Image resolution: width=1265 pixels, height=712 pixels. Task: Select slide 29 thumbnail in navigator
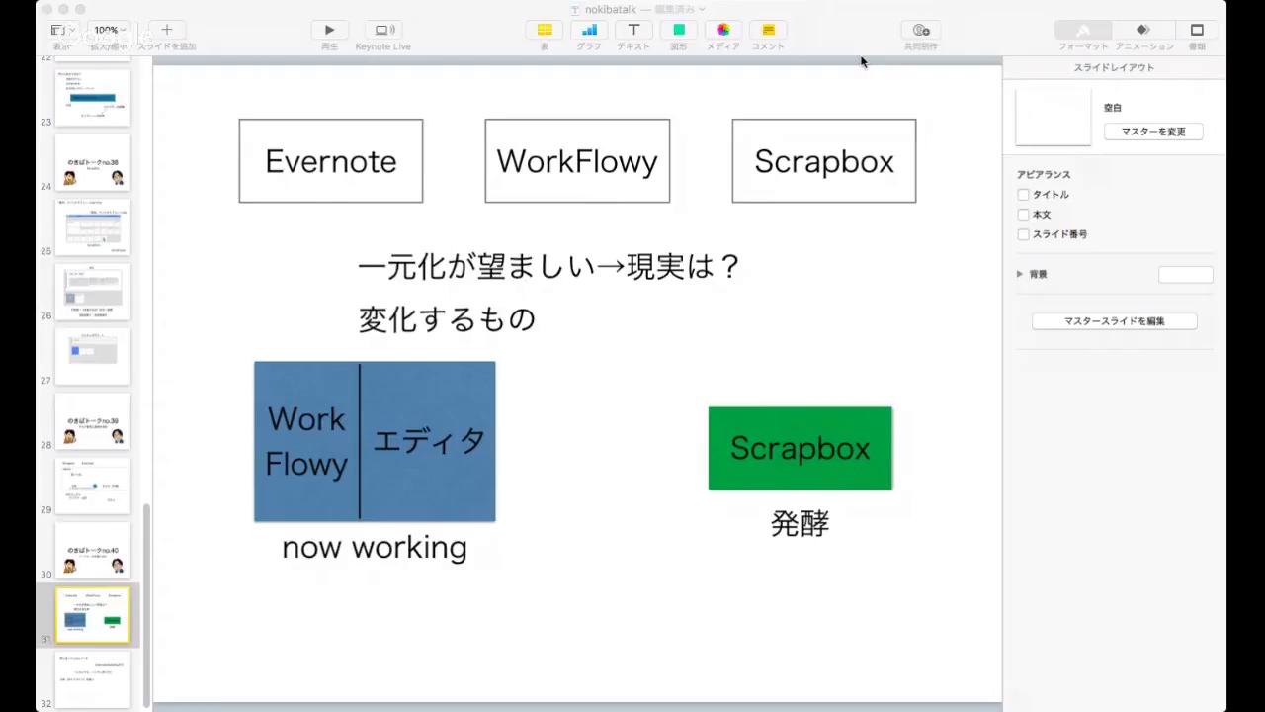(93, 487)
